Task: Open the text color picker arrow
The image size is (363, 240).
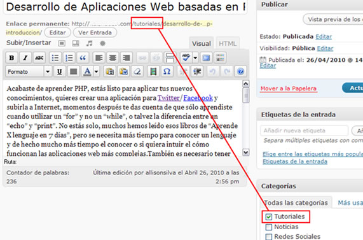Action: click(x=96, y=72)
